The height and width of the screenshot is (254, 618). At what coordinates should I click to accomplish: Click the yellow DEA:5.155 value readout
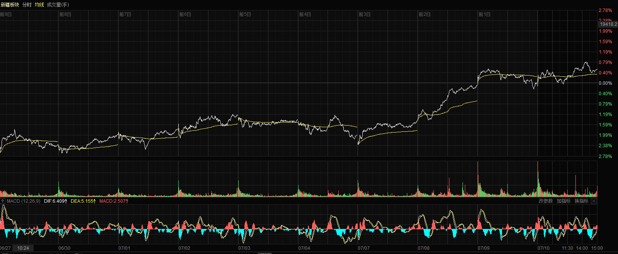click(x=83, y=201)
